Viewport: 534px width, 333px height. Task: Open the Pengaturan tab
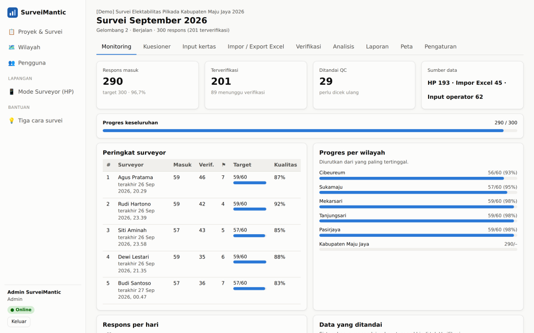[x=440, y=46]
